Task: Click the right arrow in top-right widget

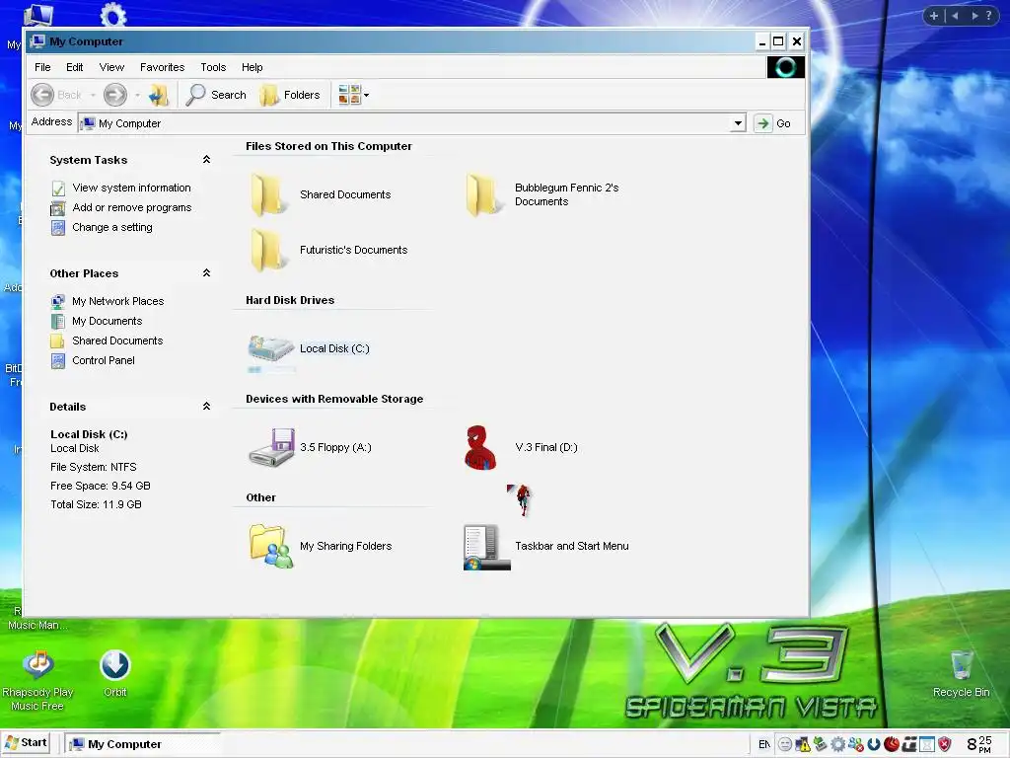Action: 974,16
